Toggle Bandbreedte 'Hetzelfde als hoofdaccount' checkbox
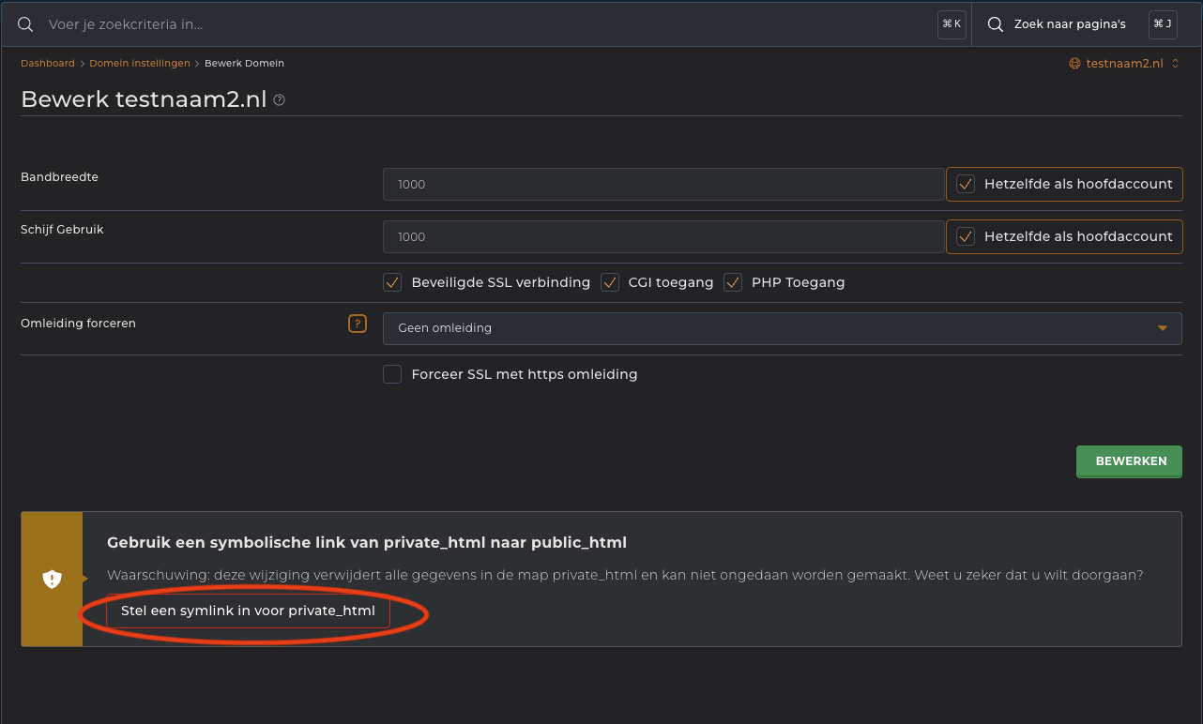1203x724 pixels. tap(965, 185)
